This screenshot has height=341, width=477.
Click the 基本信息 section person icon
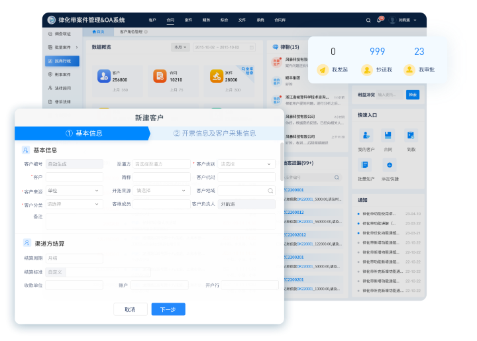(x=26, y=150)
